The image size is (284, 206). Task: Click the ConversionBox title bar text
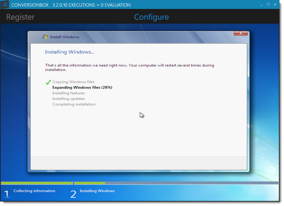click(71, 5)
